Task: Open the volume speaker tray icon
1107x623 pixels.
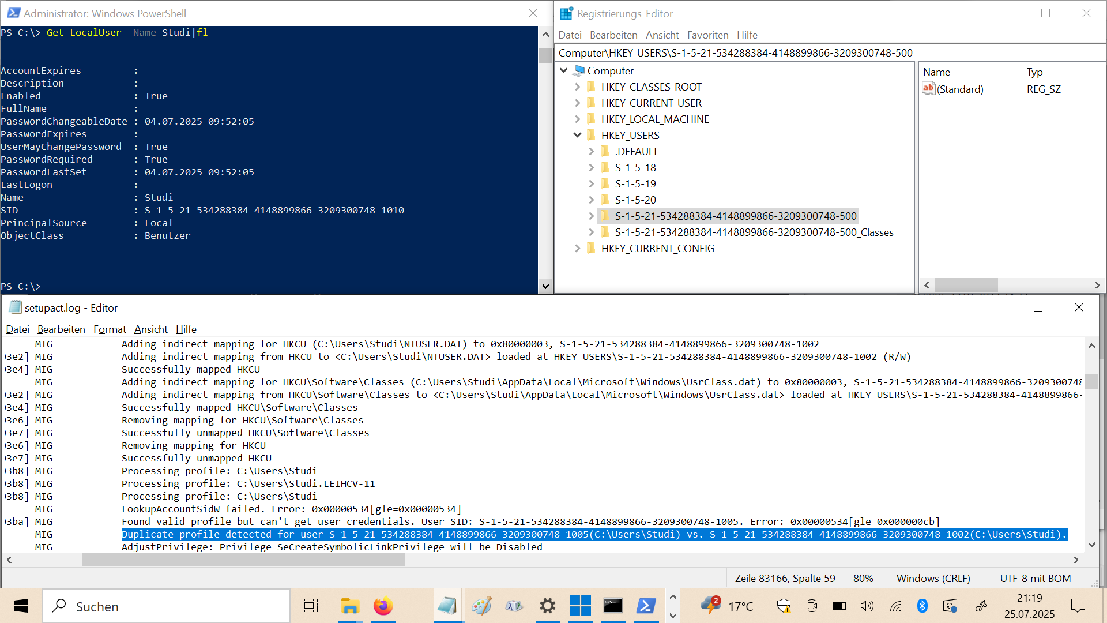Action: pos(867,606)
